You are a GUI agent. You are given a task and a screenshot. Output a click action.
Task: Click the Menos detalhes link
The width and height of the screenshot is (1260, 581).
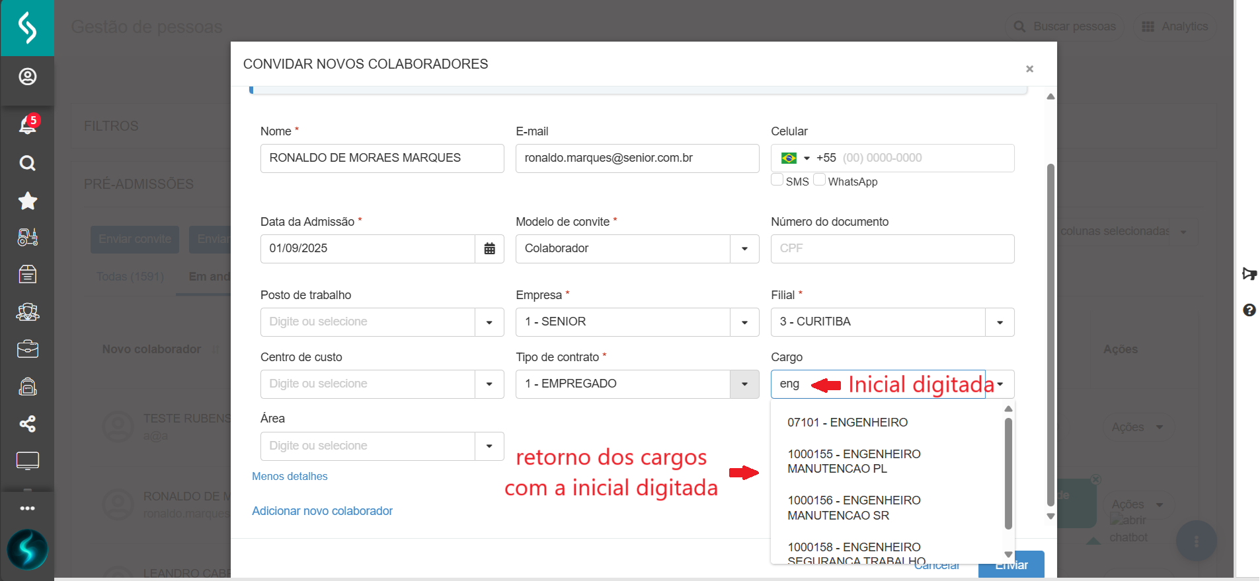290,477
